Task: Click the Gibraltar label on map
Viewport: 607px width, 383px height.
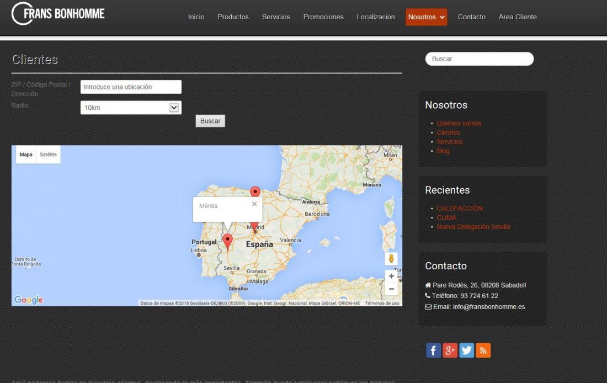Action: [x=238, y=289]
